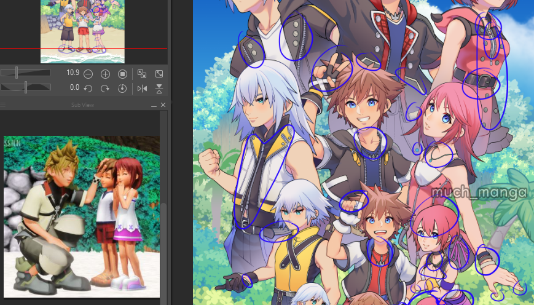Click the rotation value 0.0
Screen dimensions: 534x305
(x=74, y=87)
